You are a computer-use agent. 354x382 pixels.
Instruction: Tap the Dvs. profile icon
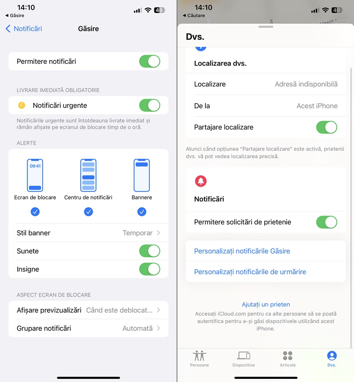(332, 356)
